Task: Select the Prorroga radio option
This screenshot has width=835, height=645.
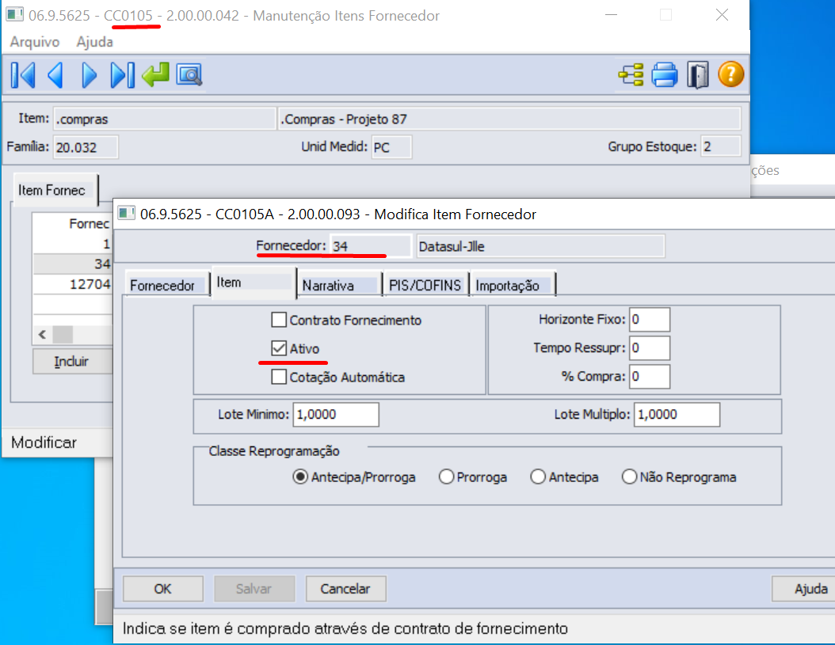Action: pyautogui.click(x=446, y=477)
